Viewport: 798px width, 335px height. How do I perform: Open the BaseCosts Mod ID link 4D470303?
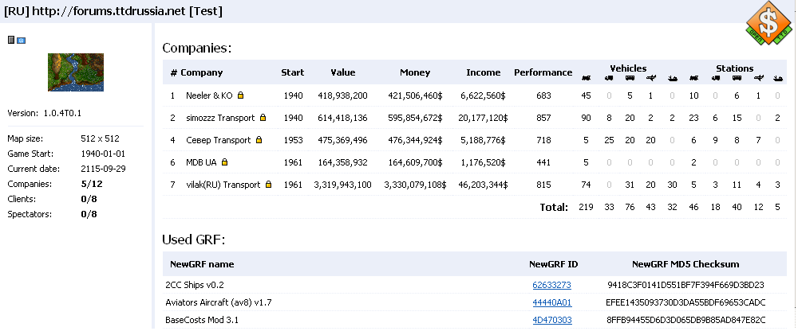(551, 320)
